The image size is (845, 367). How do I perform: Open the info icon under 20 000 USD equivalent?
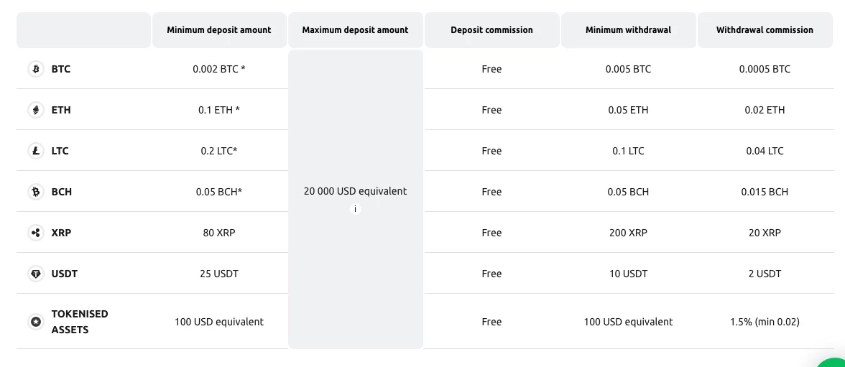[355, 209]
